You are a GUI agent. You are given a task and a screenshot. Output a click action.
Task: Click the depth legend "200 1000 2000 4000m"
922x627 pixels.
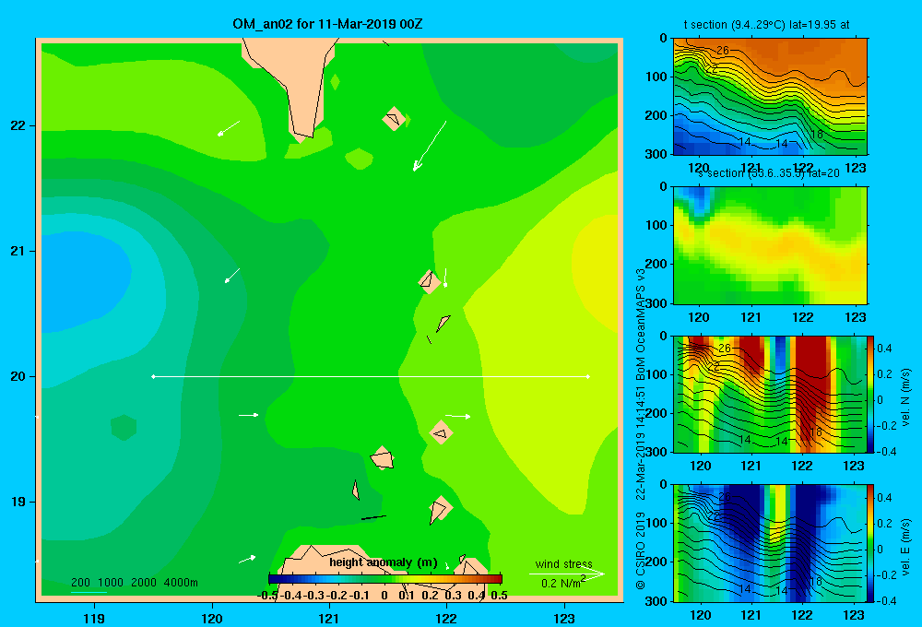point(134,583)
